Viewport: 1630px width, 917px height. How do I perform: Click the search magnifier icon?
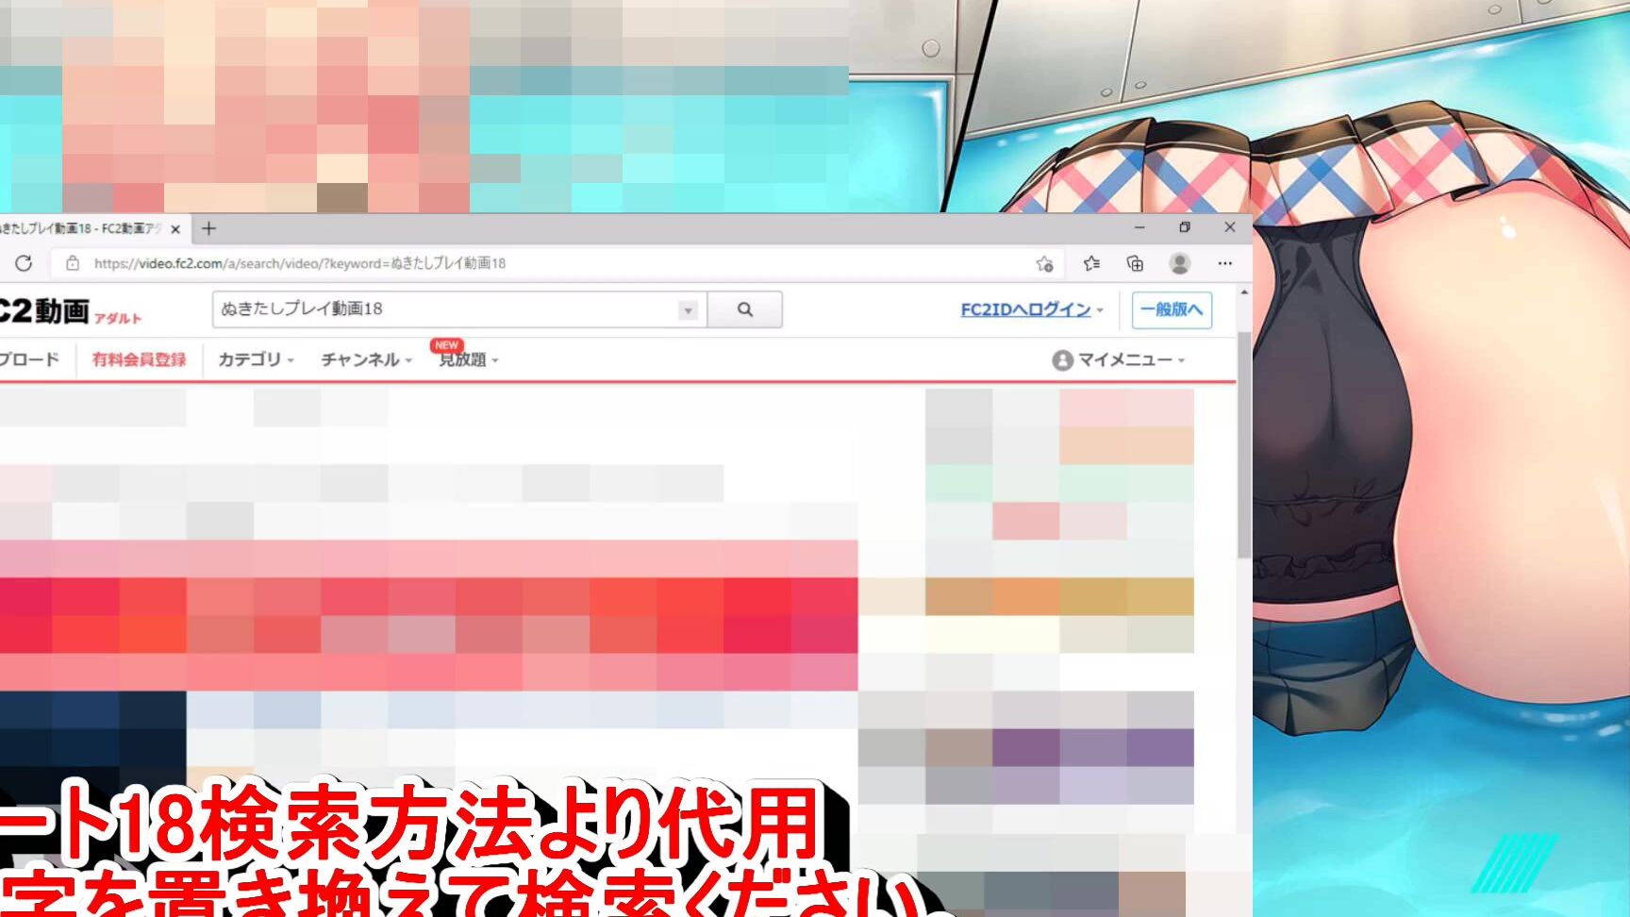pyautogui.click(x=745, y=309)
